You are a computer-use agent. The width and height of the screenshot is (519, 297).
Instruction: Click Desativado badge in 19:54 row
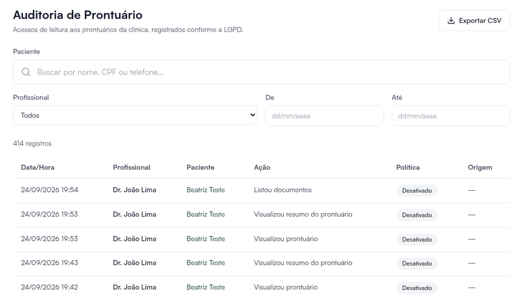(x=417, y=190)
